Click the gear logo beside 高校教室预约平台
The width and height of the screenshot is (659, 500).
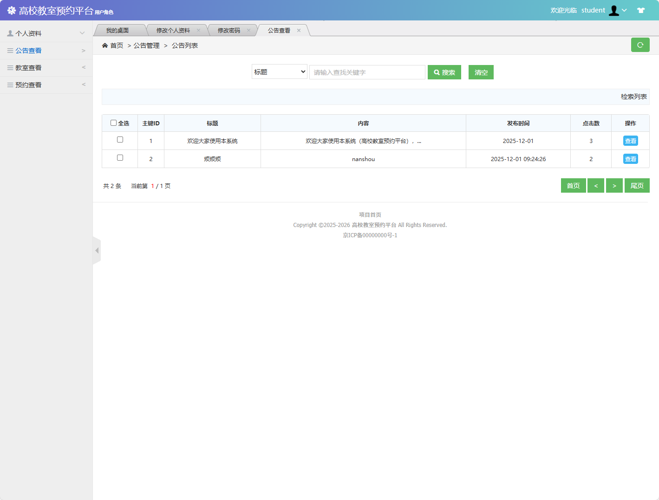pos(11,10)
